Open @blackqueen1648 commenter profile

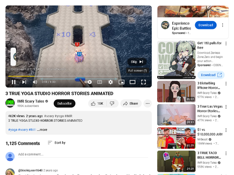[30, 170]
